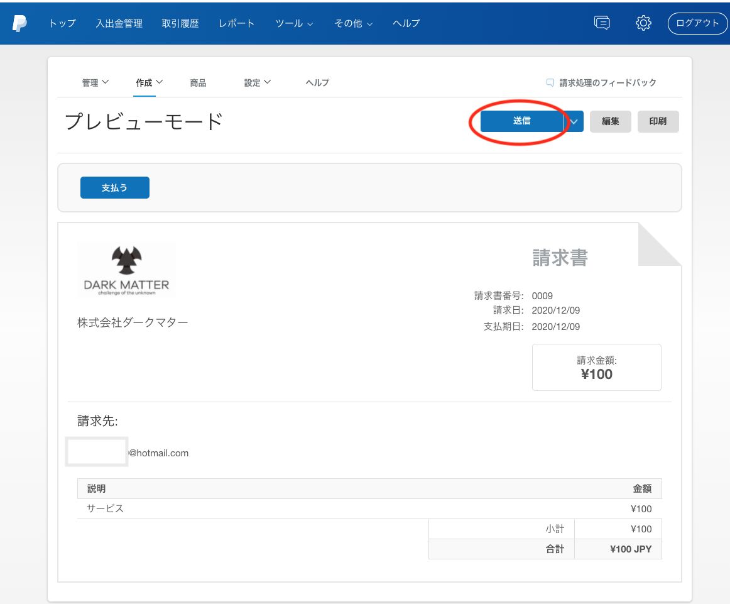
Task: Open the 管理 submenu
Action: pos(95,82)
